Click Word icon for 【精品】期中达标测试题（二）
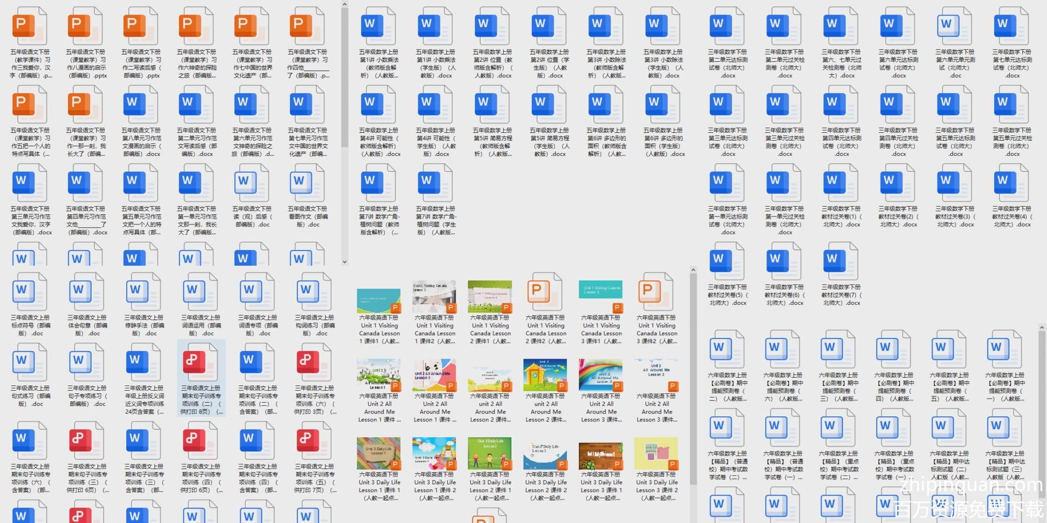The width and height of the screenshot is (1047, 523). [950, 427]
